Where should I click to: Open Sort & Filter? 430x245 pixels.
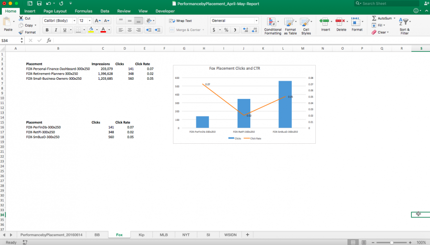(405, 26)
